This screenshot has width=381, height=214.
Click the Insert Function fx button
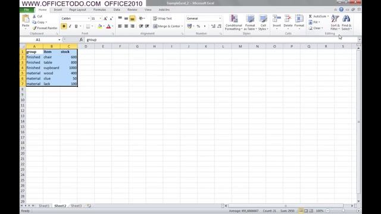81,40
